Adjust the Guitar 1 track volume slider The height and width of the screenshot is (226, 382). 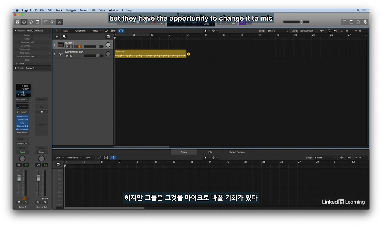(x=93, y=47)
